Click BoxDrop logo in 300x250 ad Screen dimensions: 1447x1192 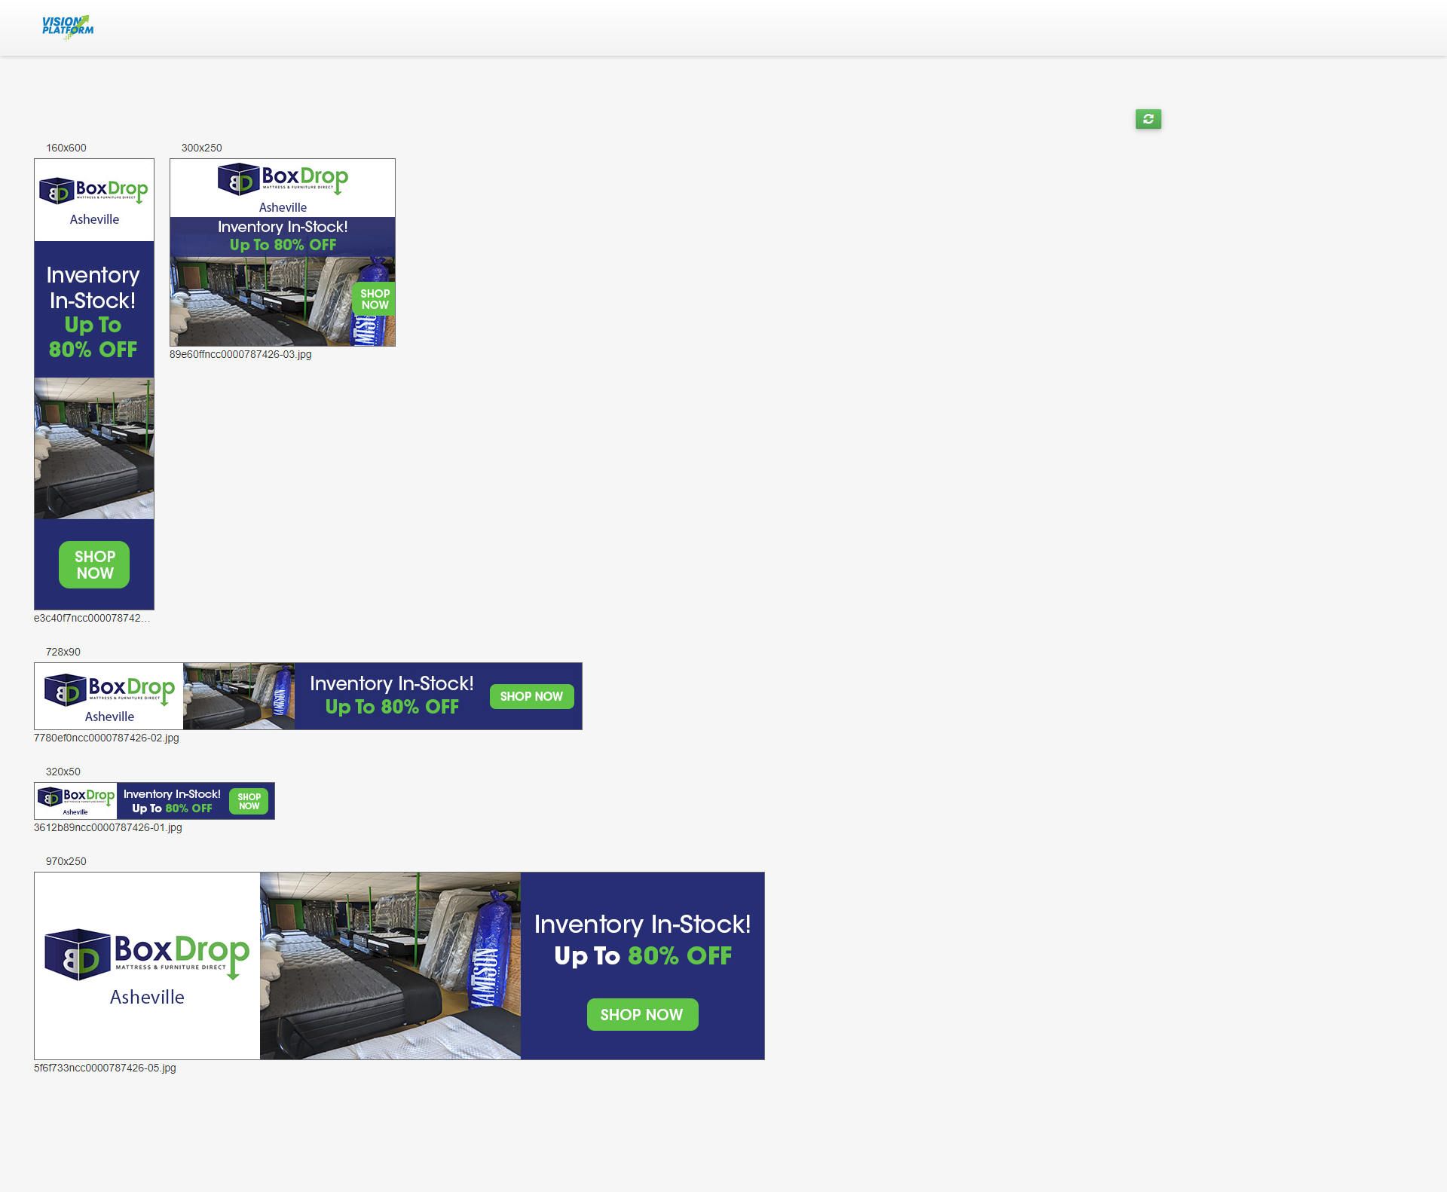(x=283, y=179)
